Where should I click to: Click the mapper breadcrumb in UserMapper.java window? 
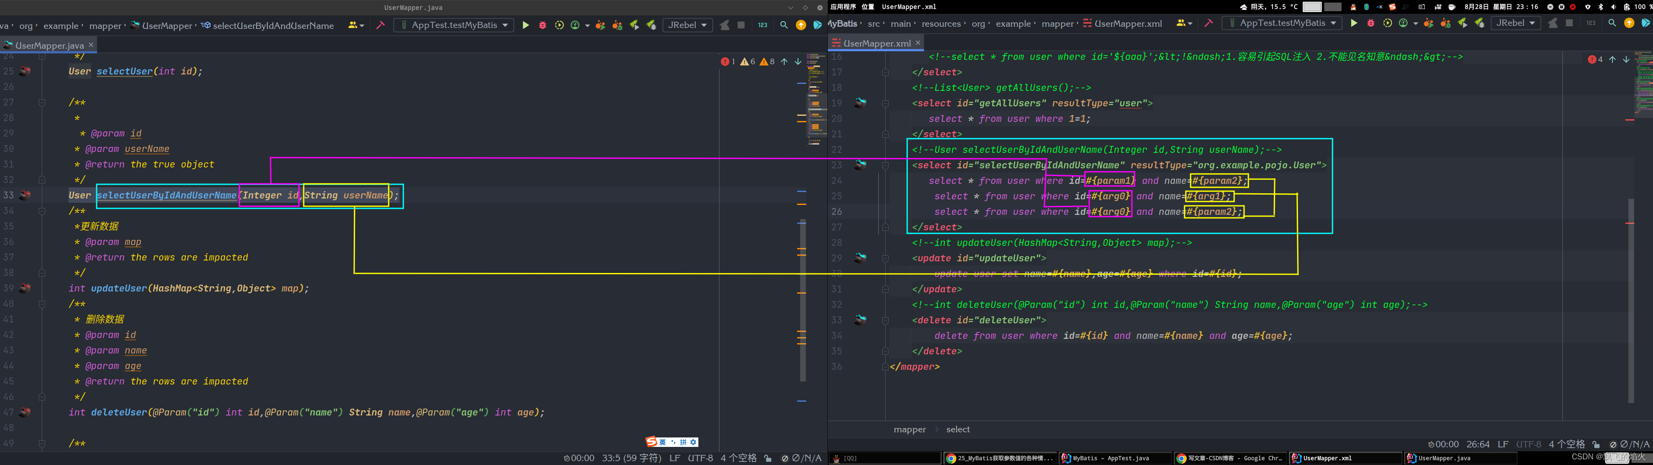[x=105, y=26]
